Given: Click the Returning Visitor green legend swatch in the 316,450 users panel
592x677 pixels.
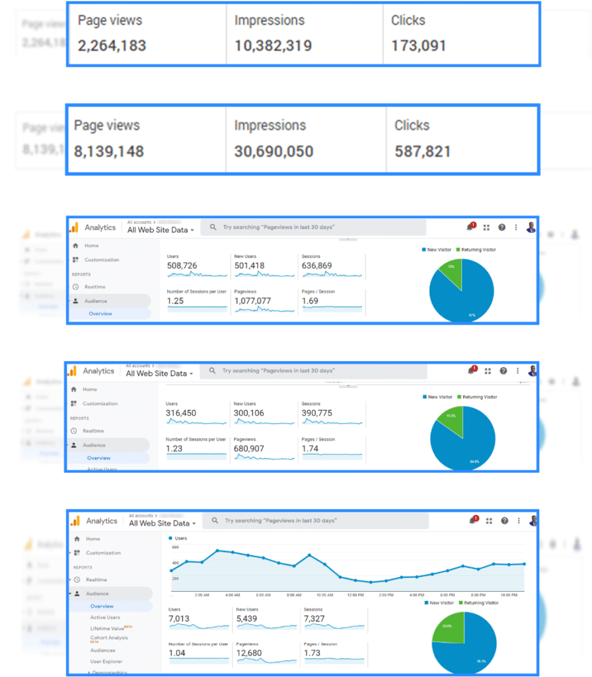Looking at the screenshot, I should coord(460,397).
